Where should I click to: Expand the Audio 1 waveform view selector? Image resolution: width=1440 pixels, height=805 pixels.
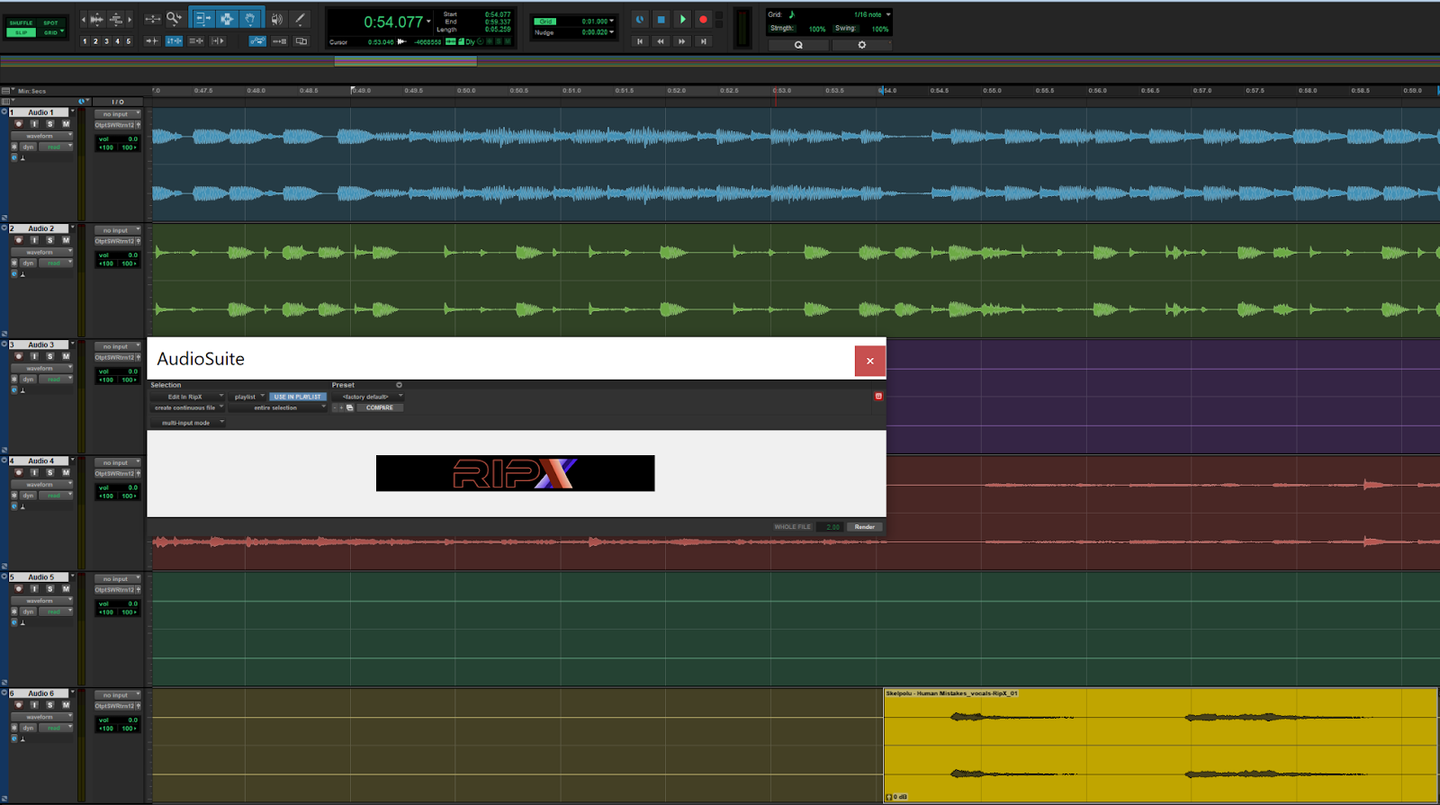(41, 136)
